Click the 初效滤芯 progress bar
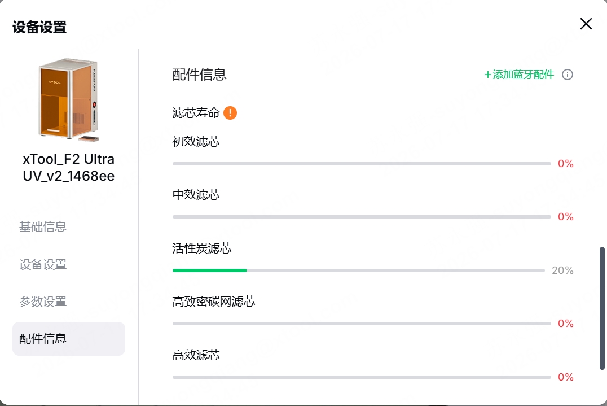 (362, 164)
